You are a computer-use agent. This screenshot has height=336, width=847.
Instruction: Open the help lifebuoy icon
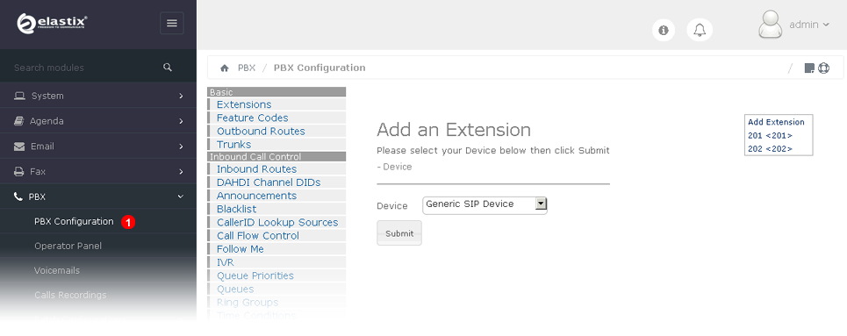coord(823,68)
